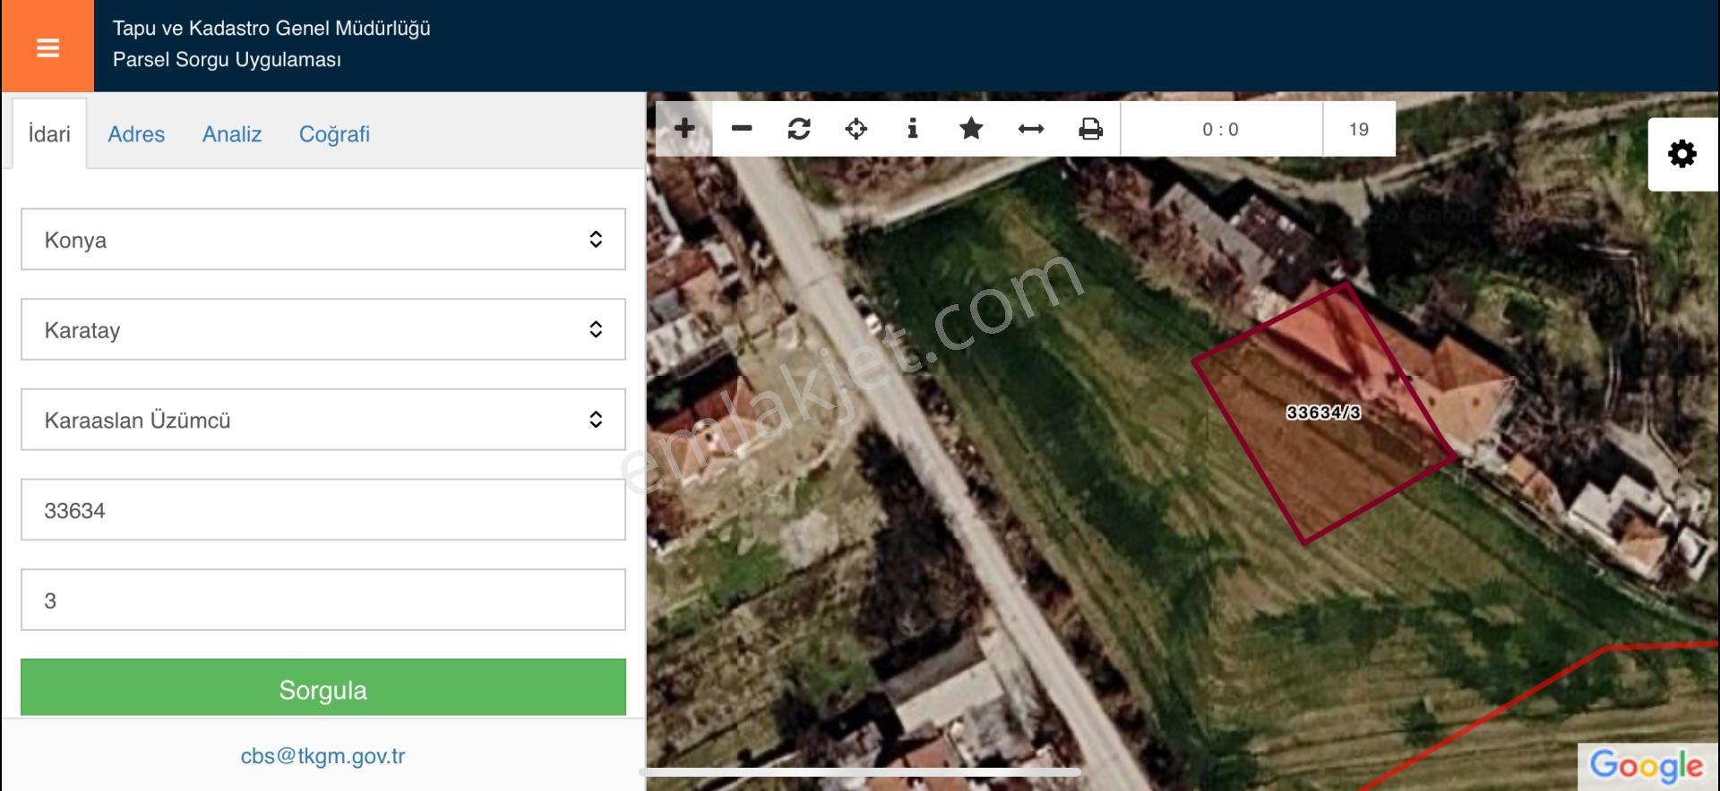Click the cbs@tkgm.gov.tr email link

(322, 756)
